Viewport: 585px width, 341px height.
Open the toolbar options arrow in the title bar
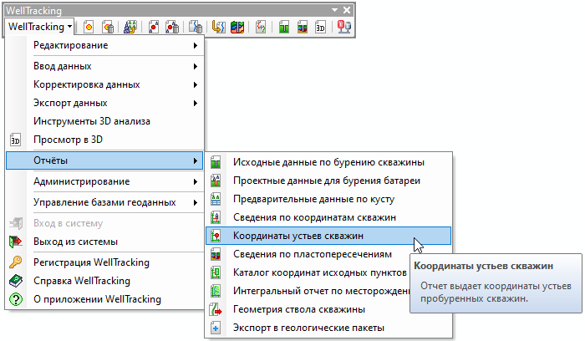pos(334,10)
